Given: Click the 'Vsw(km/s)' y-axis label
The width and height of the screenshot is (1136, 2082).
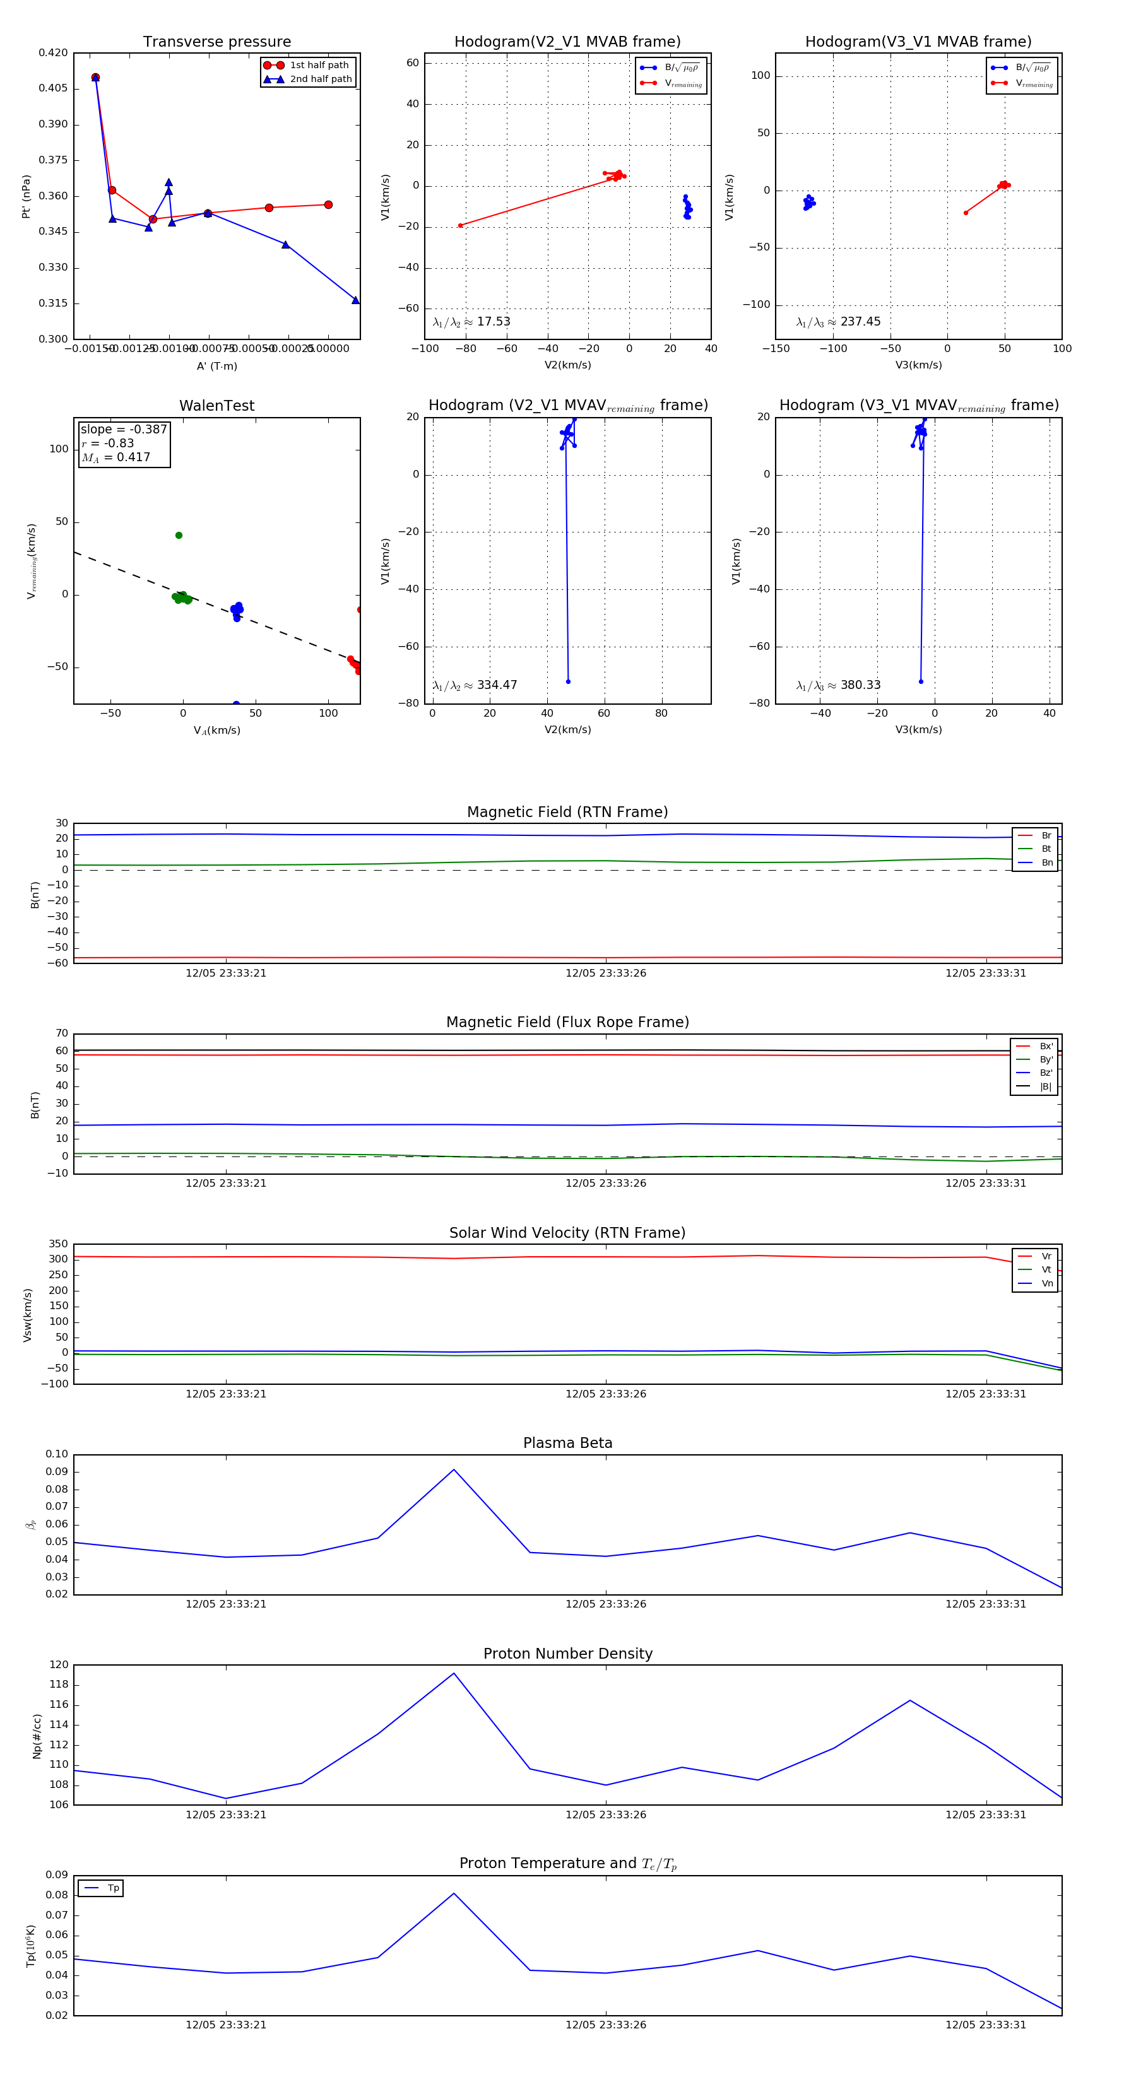Looking at the screenshot, I should tap(28, 1315).
